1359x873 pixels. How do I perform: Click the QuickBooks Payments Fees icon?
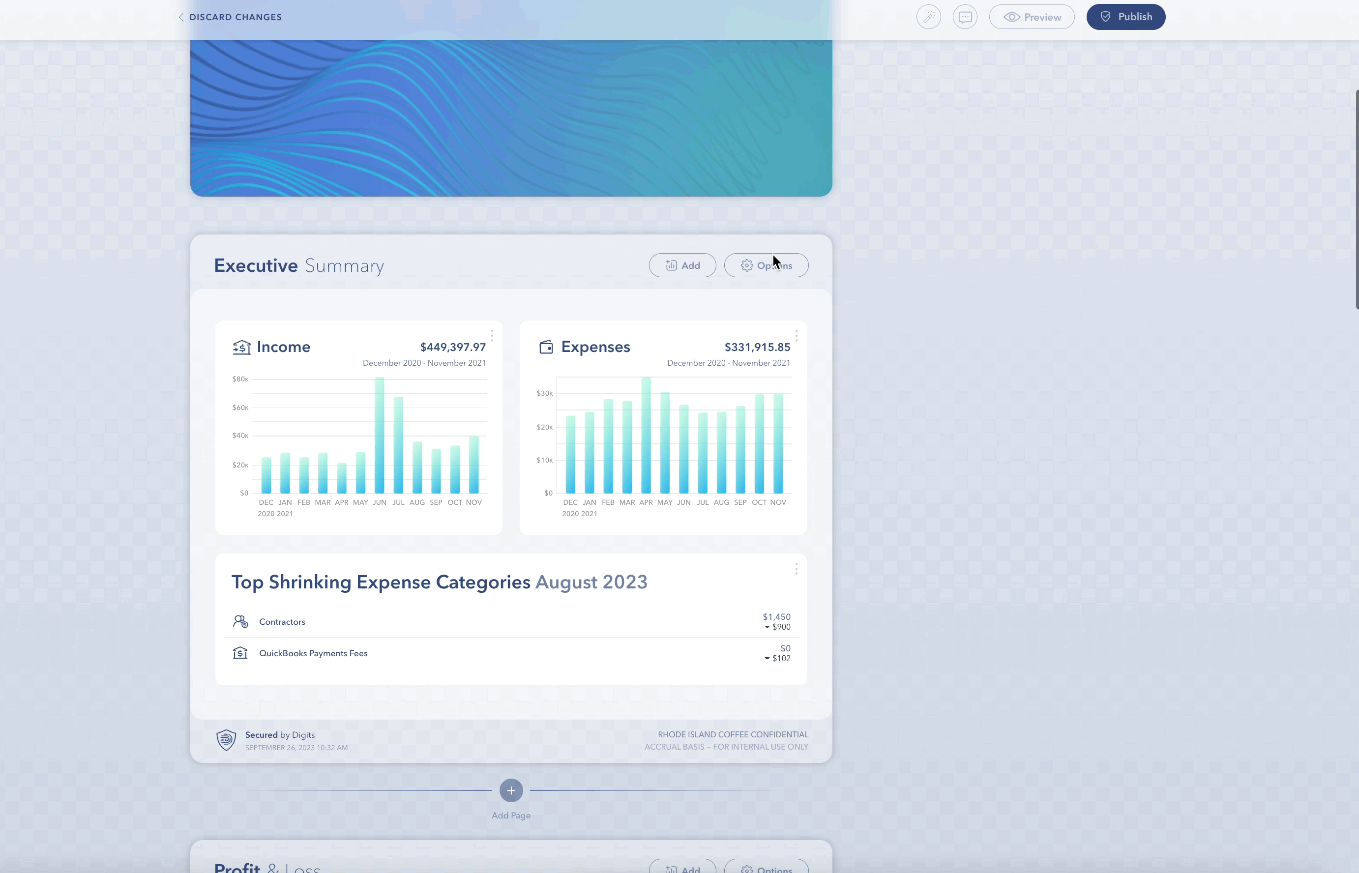tap(240, 653)
